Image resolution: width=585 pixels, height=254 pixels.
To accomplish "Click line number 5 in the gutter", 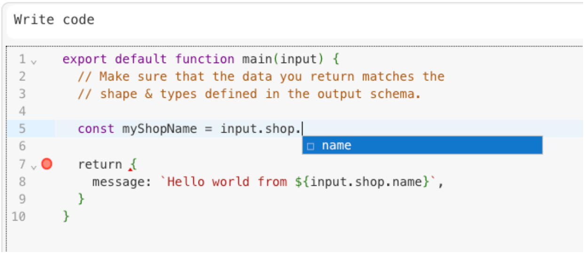I will 22,129.
